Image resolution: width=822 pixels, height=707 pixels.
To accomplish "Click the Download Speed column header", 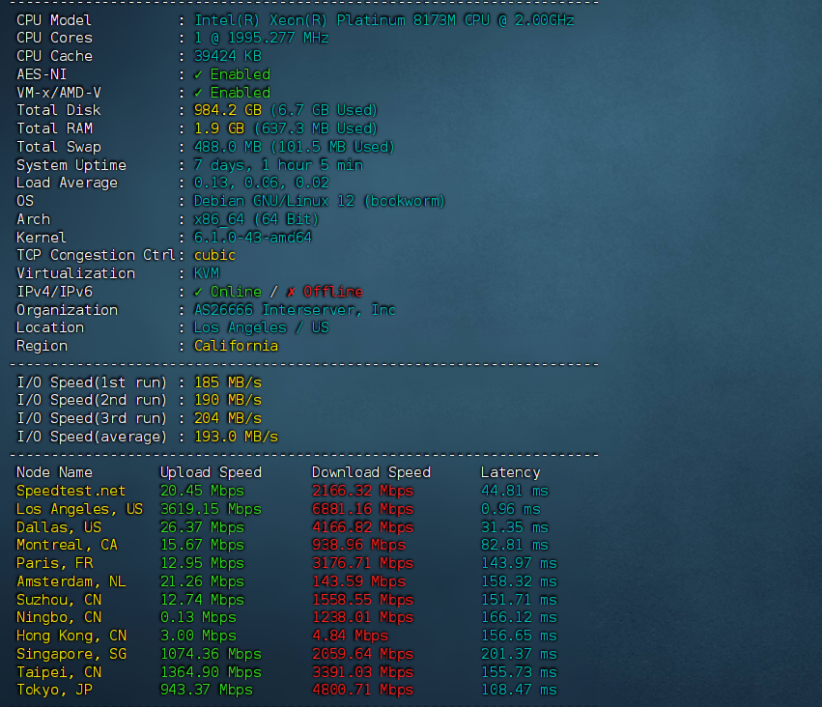I will 371,472.
